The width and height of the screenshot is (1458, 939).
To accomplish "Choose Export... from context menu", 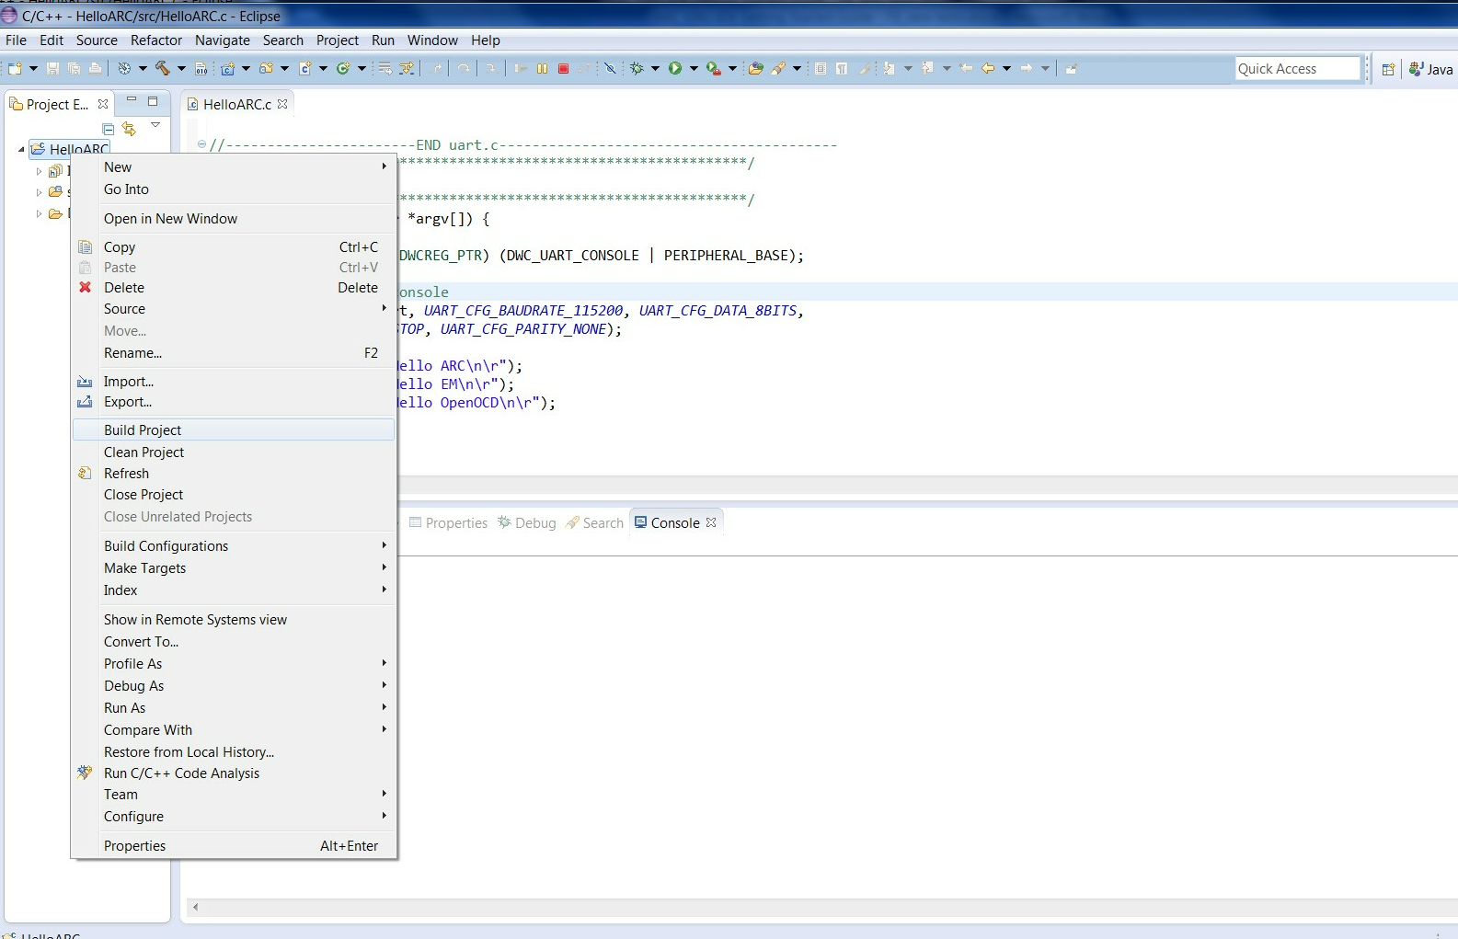I will 234,401.
